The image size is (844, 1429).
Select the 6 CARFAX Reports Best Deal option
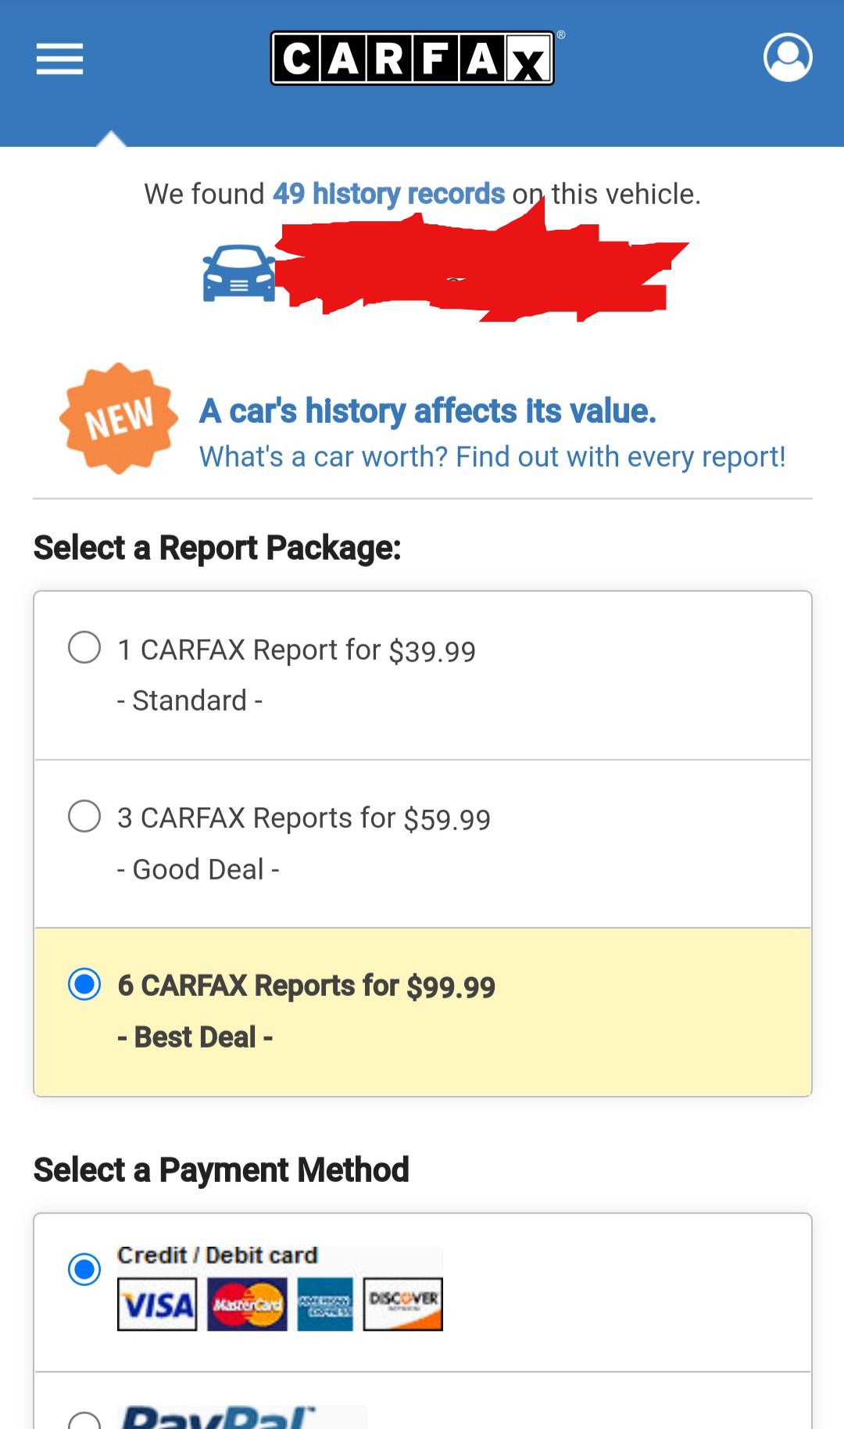coord(84,984)
